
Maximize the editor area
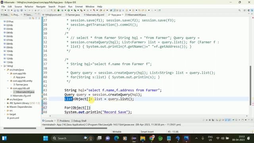pyautogui.click(x=252, y=14)
